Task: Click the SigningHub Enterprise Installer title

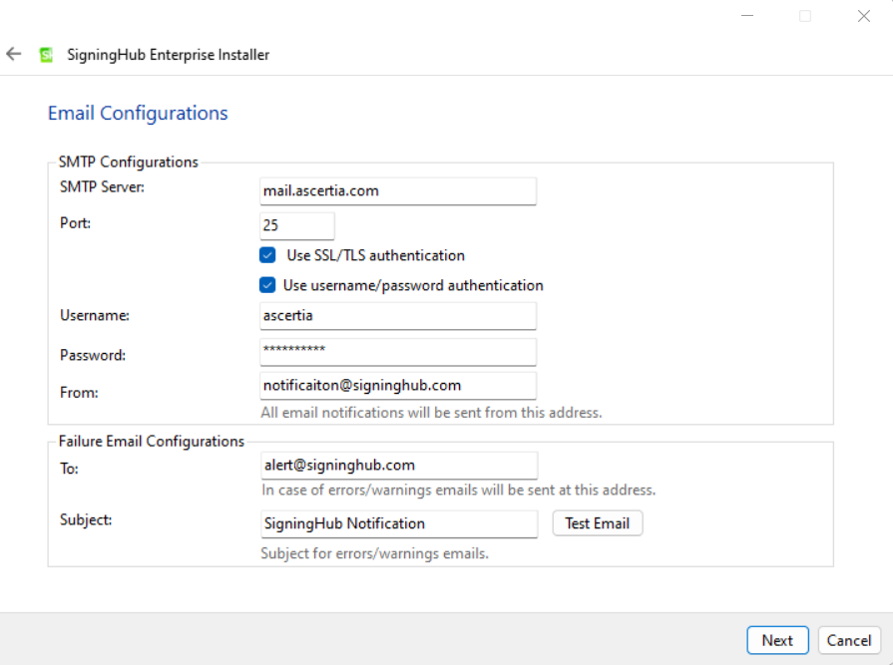Action: click(168, 55)
